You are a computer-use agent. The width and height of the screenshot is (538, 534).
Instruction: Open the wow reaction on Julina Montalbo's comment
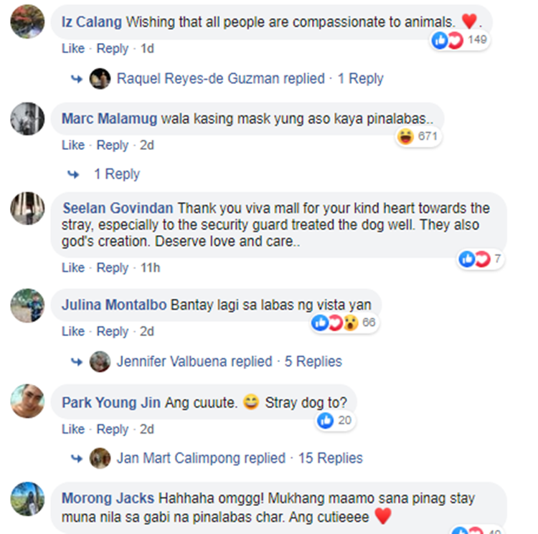351,323
